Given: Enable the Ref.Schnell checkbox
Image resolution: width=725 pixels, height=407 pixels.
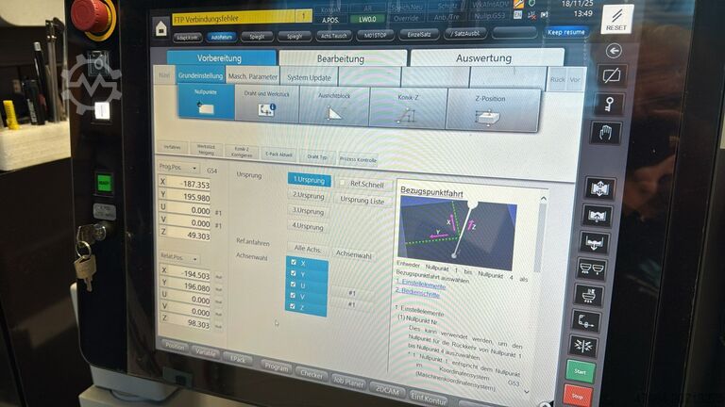Looking at the screenshot, I should point(344,185).
